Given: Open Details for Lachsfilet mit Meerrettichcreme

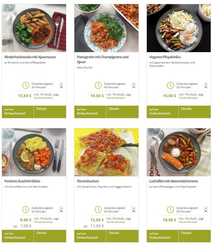Looking at the screenshot, I should click(x=195, y=236).
